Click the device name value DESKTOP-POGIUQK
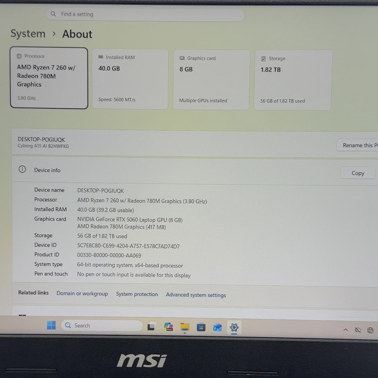The width and height of the screenshot is (378, 378). coord(100,191)
